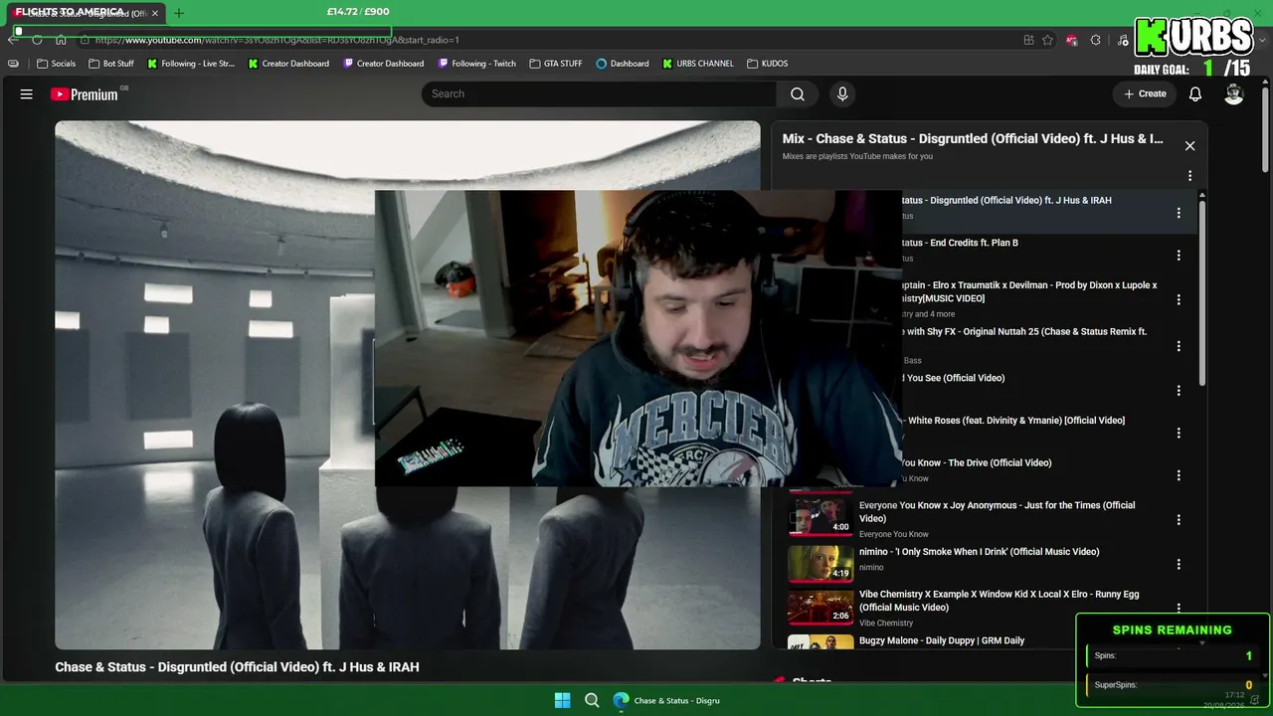Viewport: 1273px width, 716px height.
Task: Open the Socials bookmarks folder
Action: click(x=57, y=64)
